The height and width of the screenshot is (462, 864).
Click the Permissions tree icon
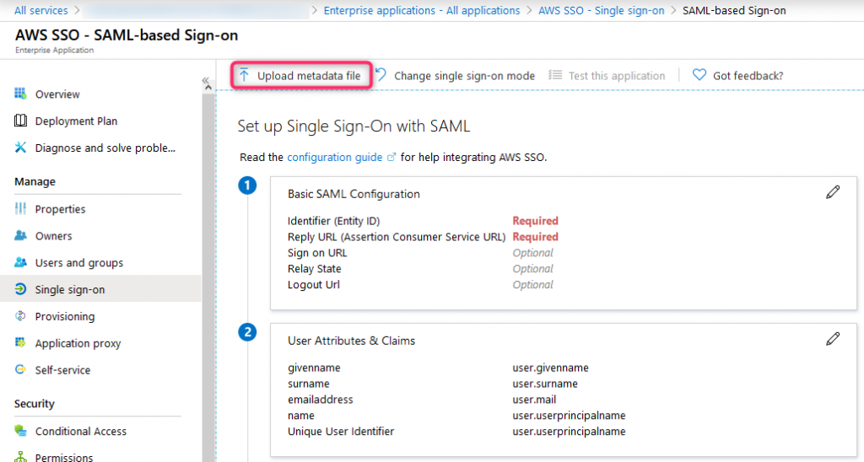(20, 456)
